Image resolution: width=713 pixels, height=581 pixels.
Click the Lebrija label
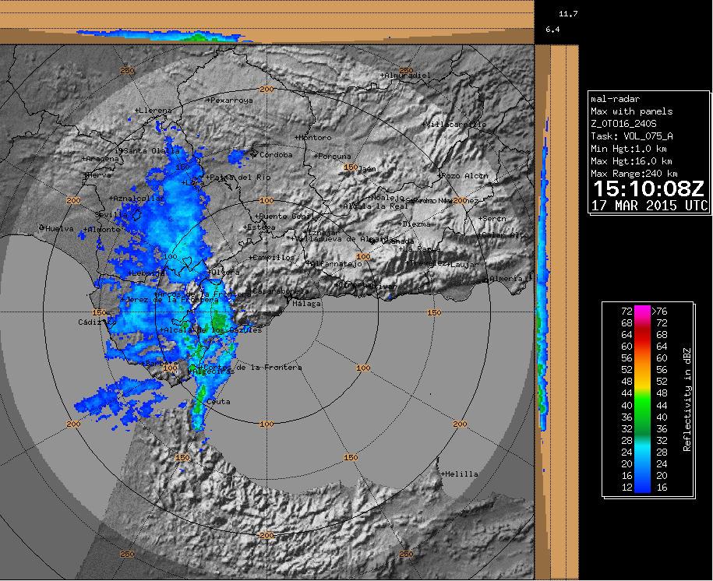point(146,273)
